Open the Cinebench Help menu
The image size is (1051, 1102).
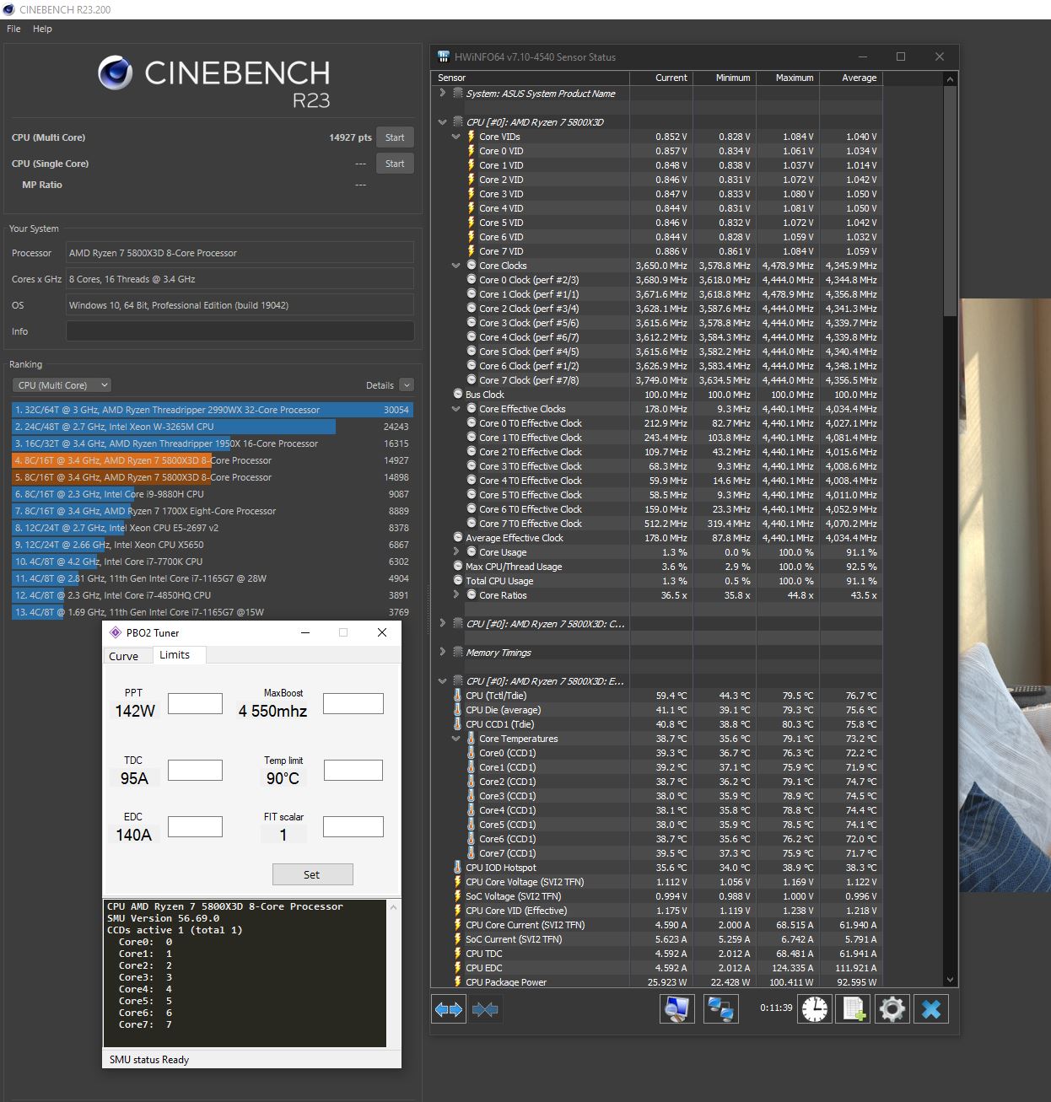42,29
